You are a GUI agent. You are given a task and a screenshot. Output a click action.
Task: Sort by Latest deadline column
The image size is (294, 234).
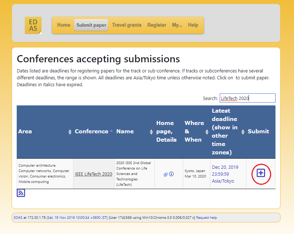(x=243, y=132)
